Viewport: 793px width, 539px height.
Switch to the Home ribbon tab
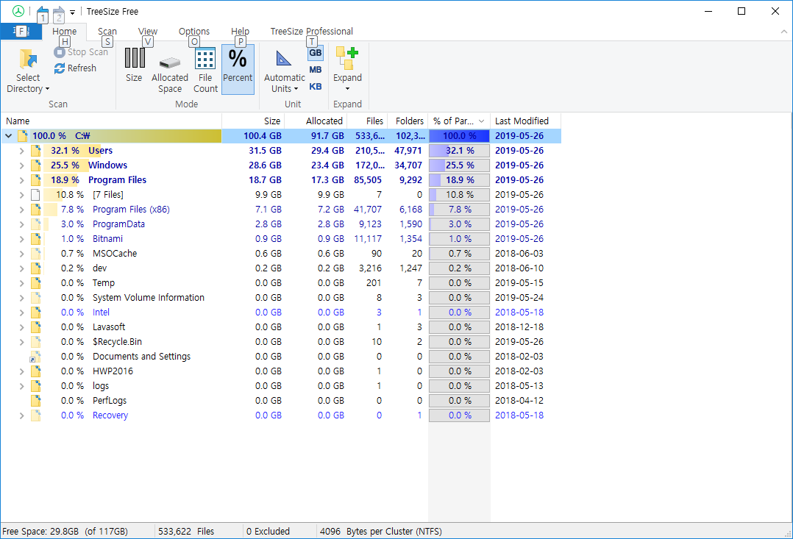[64, 32]
